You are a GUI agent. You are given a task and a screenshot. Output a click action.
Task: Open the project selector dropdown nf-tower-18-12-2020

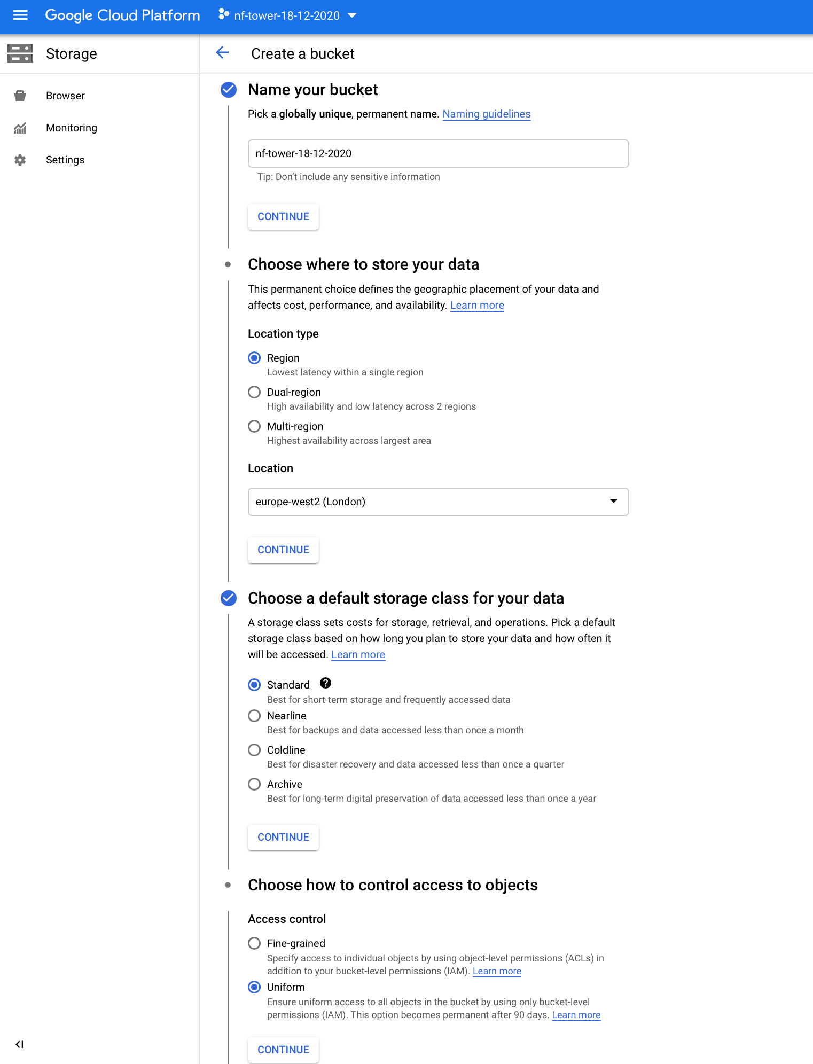pos(287,15)
